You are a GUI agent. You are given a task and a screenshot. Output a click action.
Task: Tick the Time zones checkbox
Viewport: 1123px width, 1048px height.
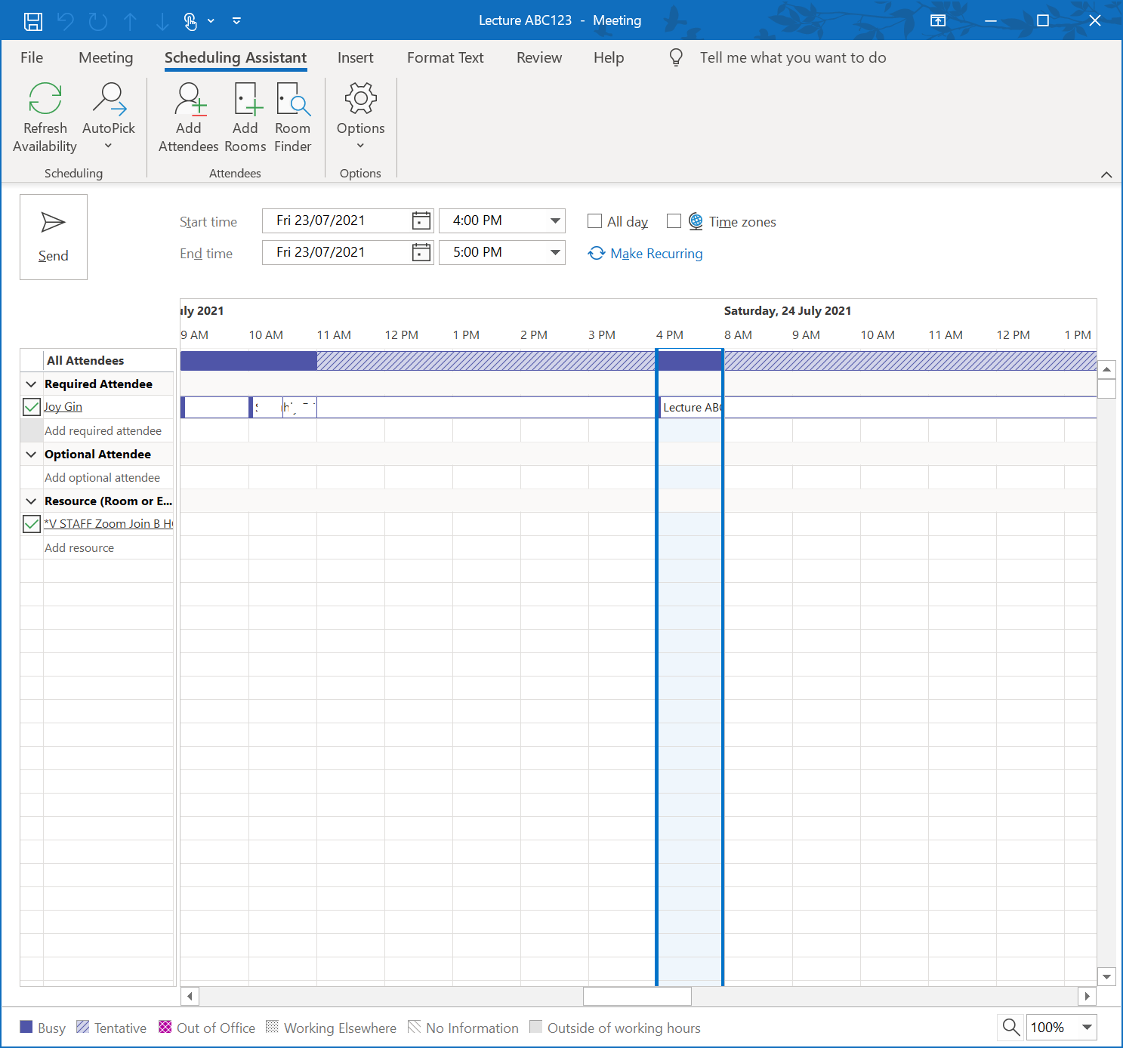(x=674, y=221)
